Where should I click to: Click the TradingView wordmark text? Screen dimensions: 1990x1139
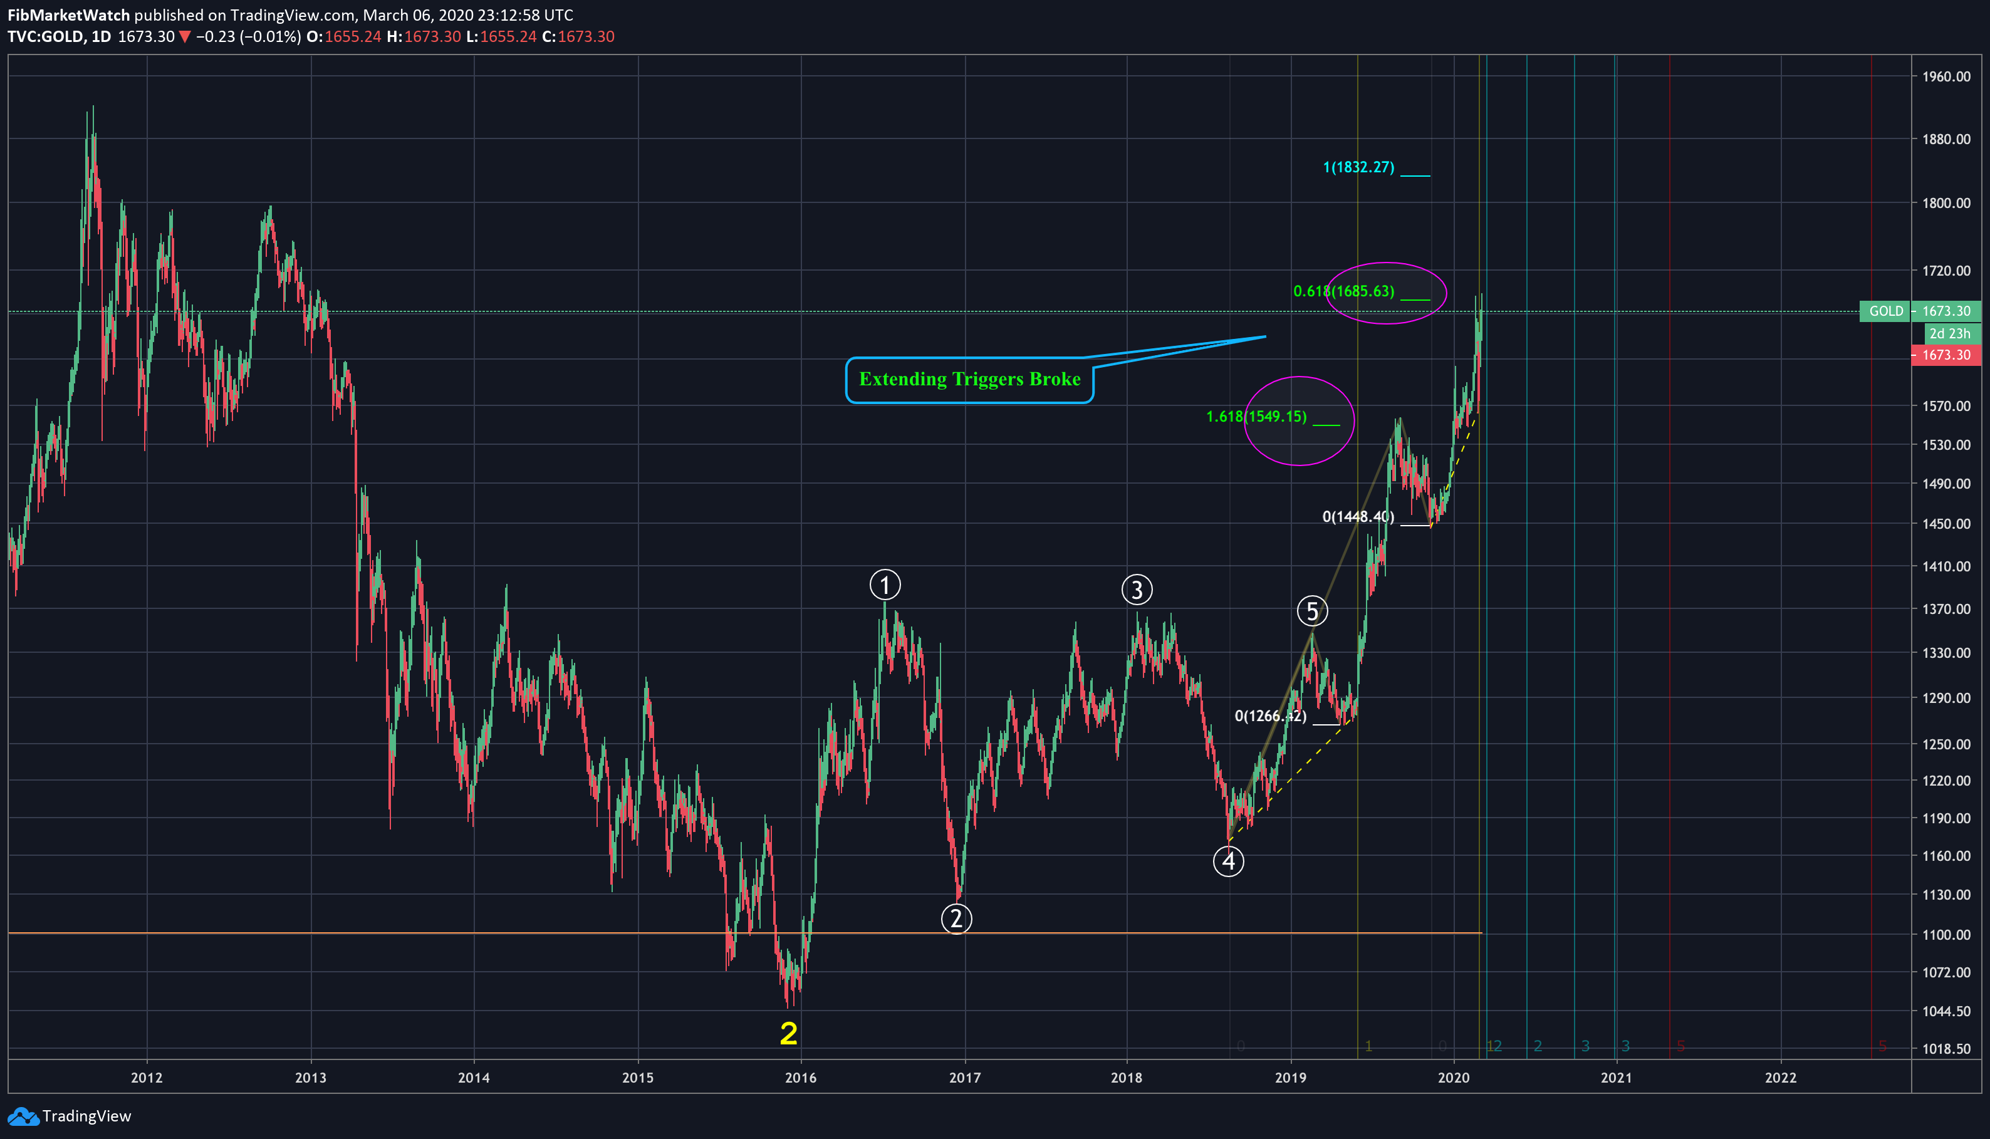tap(87, 1116)
